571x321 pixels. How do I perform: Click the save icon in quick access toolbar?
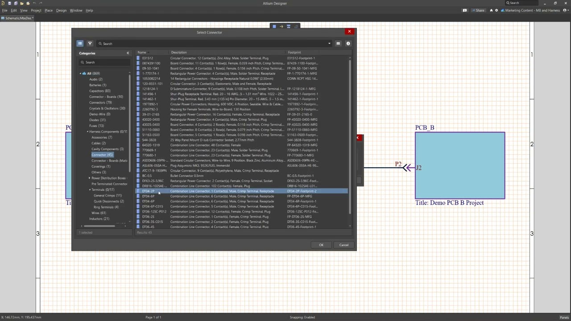[x=9, y=3]
